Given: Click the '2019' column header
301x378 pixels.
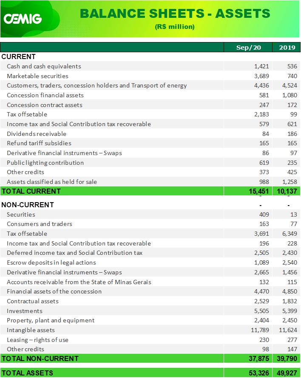Looking at the screenshot, I should point(287,48).
